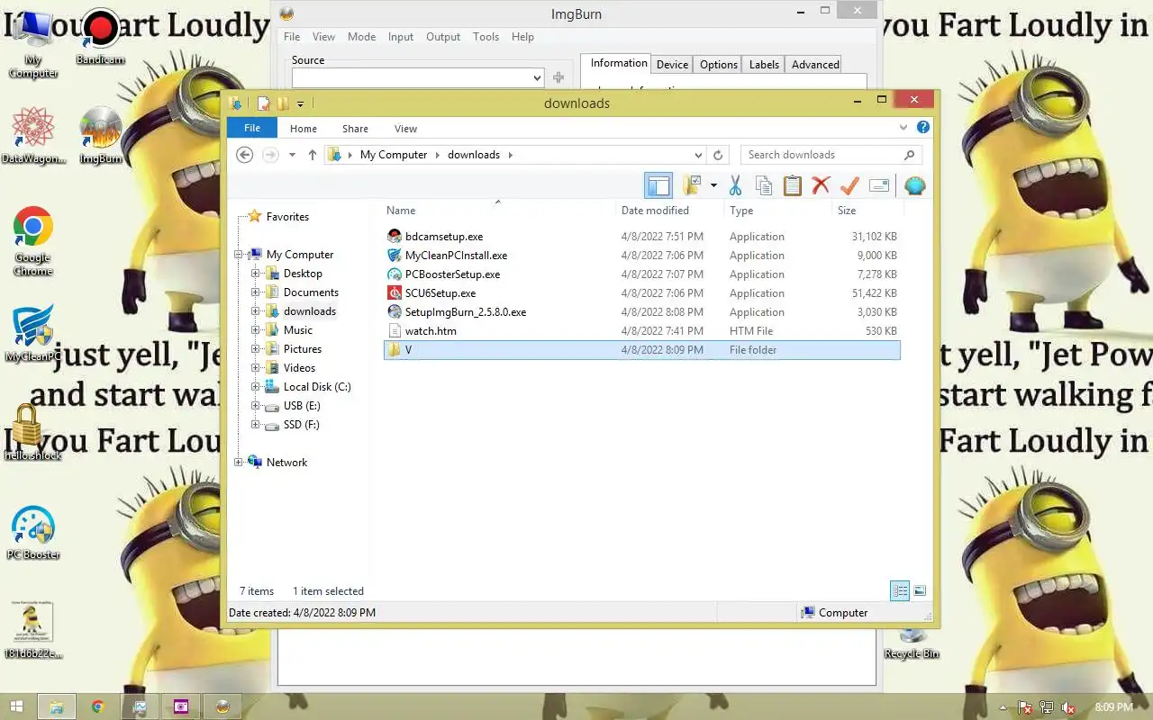Click the Windows Start button on taskbar

tap(15, 706)
